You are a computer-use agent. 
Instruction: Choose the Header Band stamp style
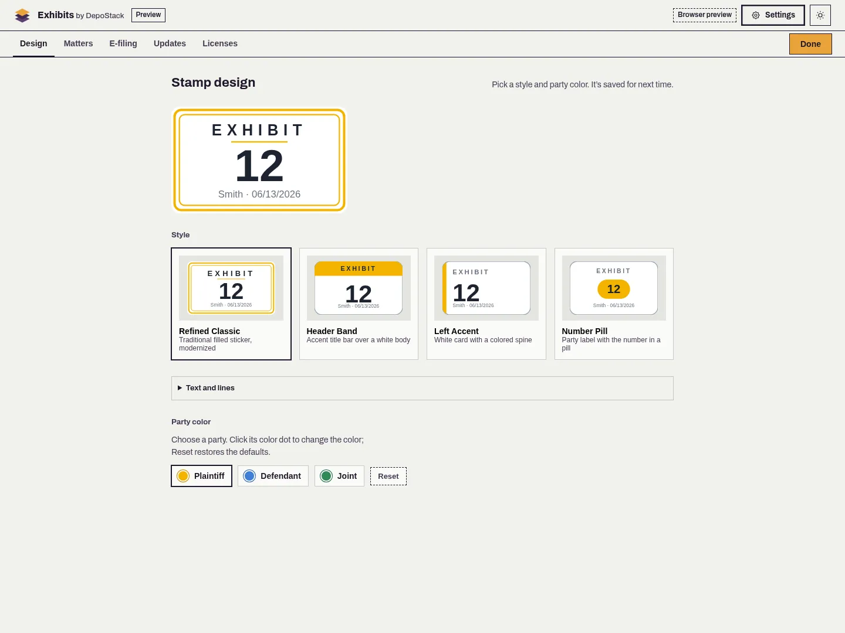click(359, 304)
